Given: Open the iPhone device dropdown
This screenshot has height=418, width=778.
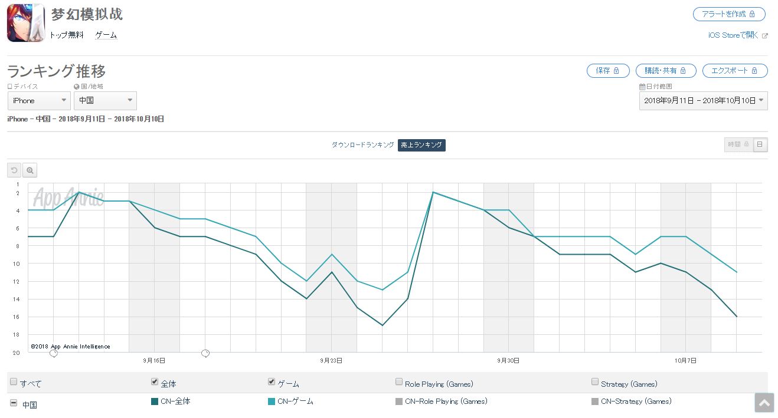Looking at the screenshot, I should 39,101.
